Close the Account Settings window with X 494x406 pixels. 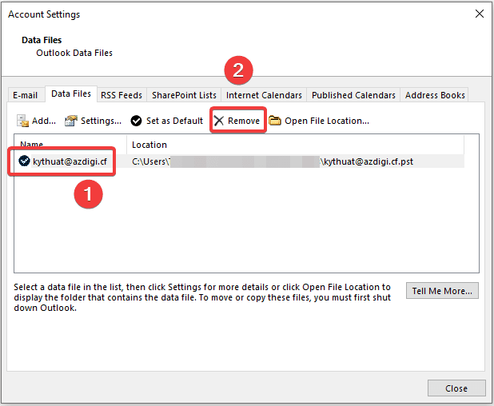[x=479, y=14]
